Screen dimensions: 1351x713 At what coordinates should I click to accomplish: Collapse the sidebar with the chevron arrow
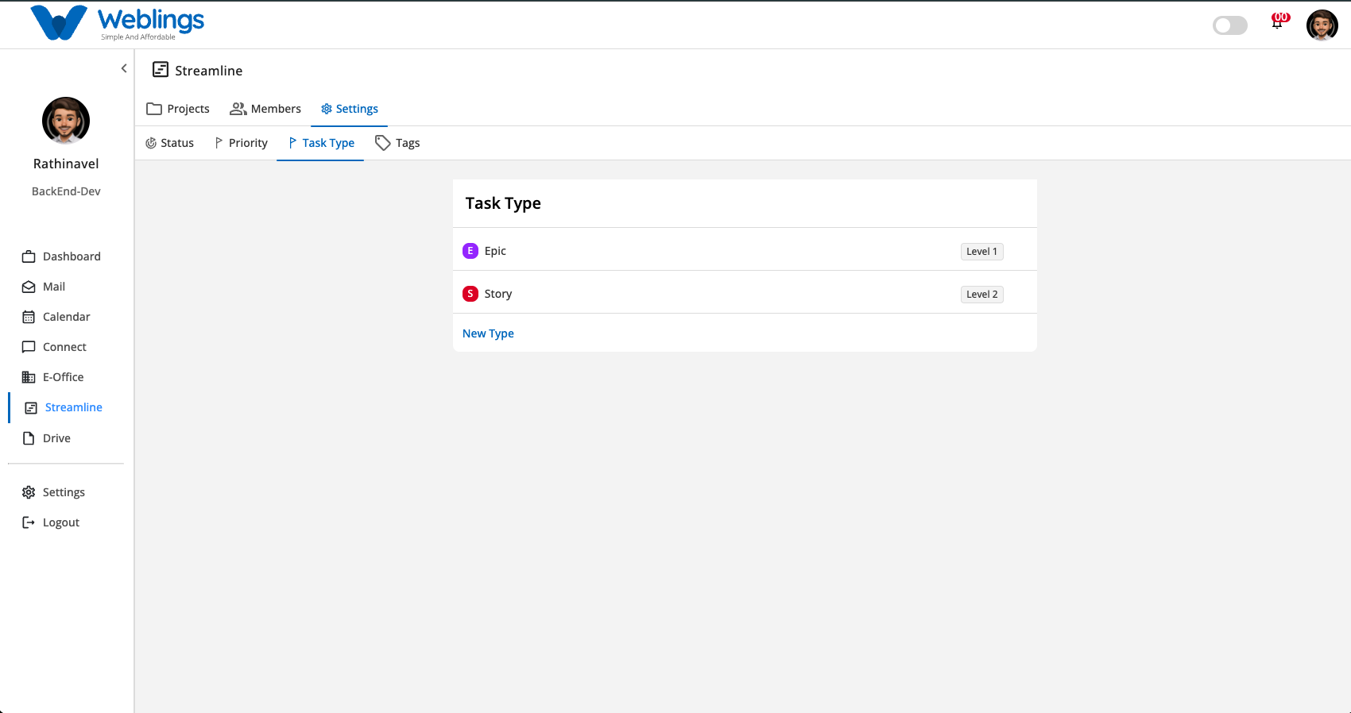point(124,68)
